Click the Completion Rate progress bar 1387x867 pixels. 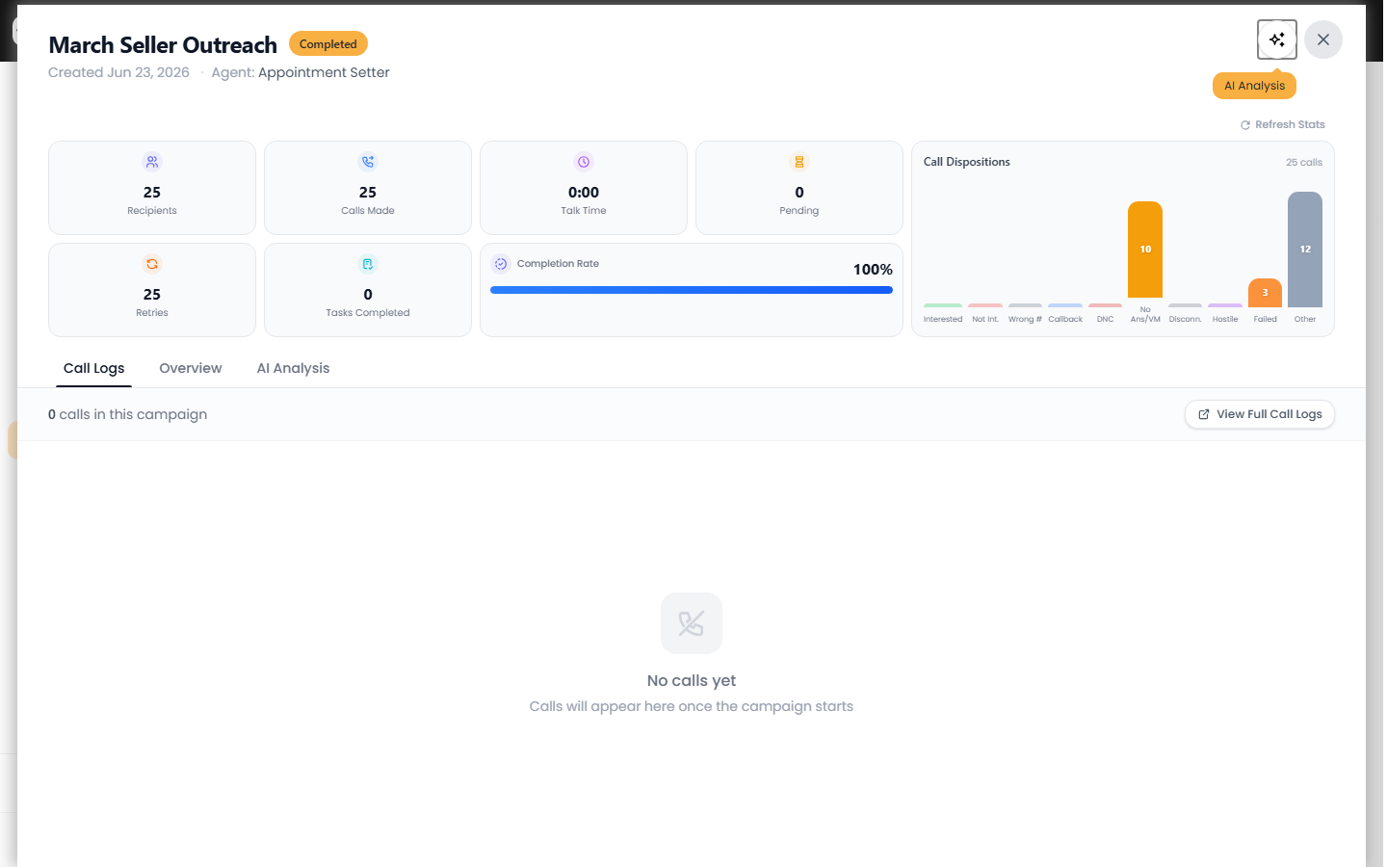coord(692,290)
